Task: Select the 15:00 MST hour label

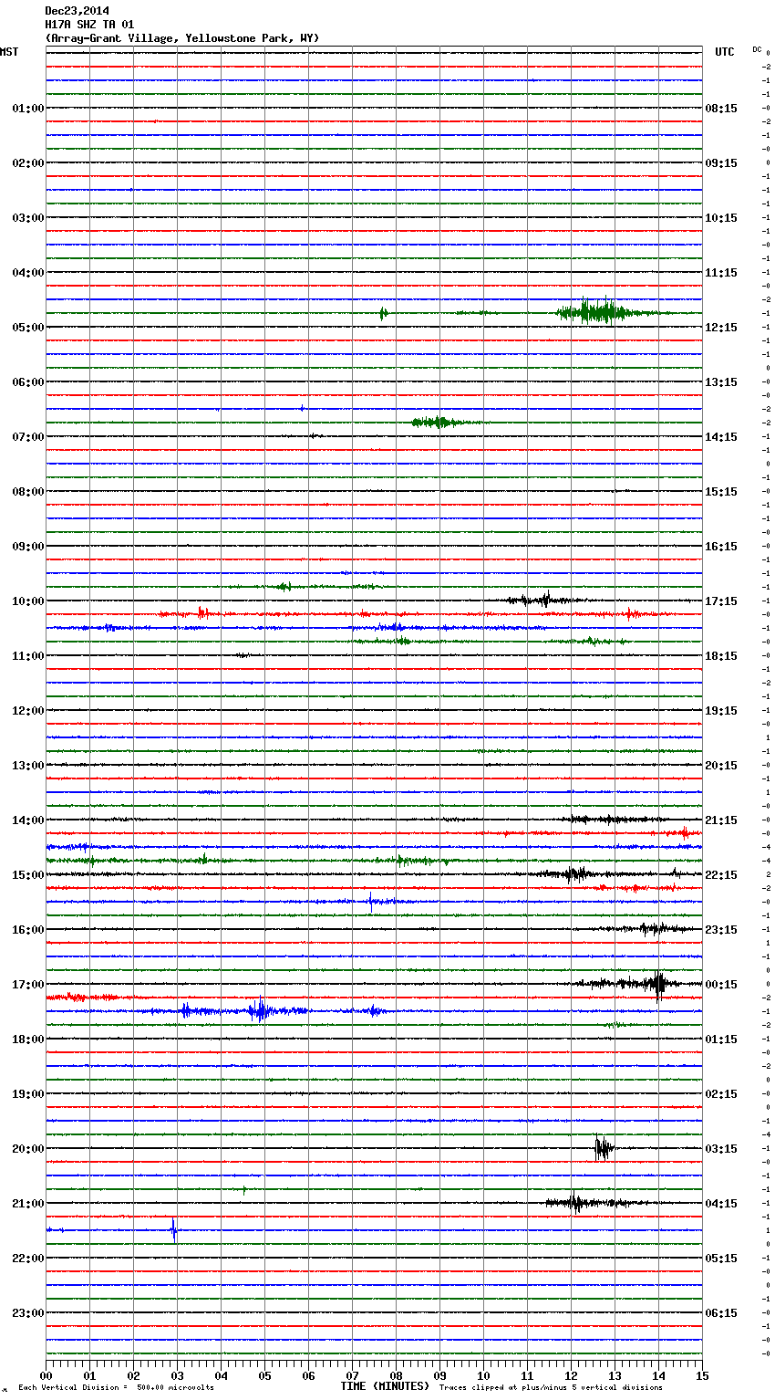Action: coord(27,875)
